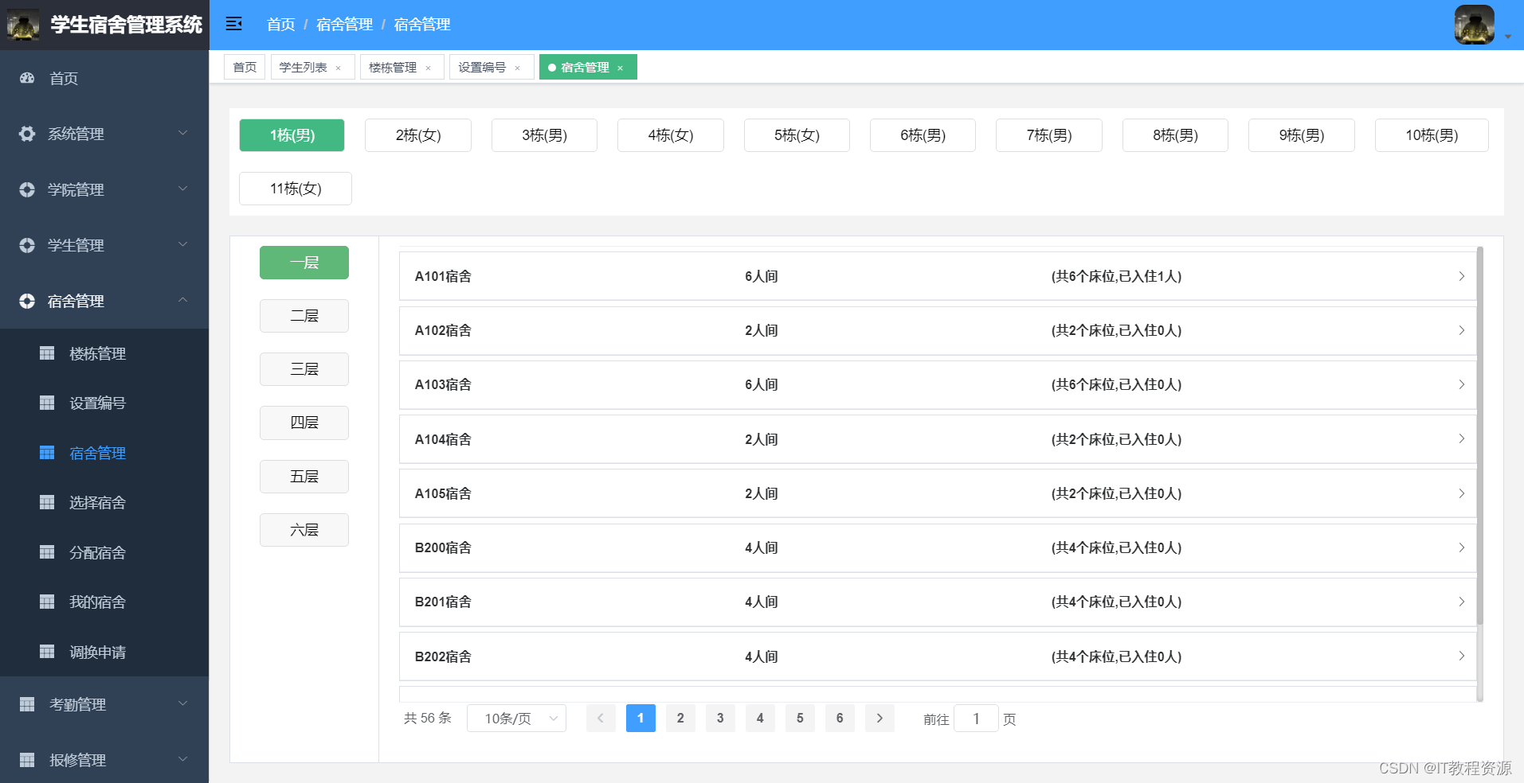The height and width of the screenshot is (783, 1524).
Task: Switch to floor 三层
Action: (x=304, y=369)
